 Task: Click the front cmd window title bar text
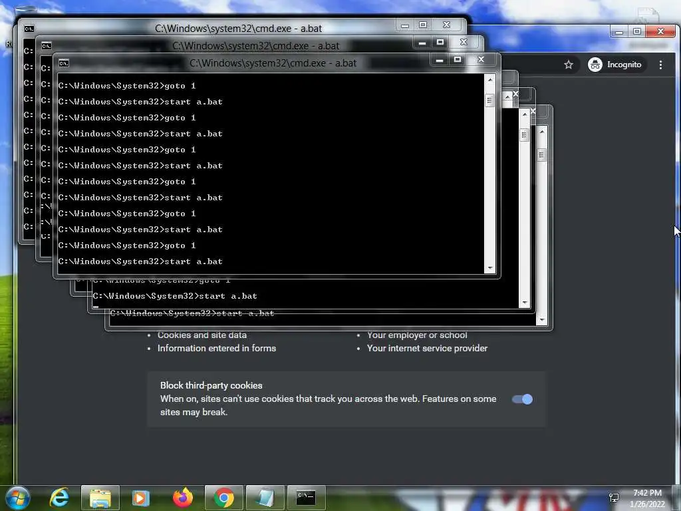pos(273,63)
